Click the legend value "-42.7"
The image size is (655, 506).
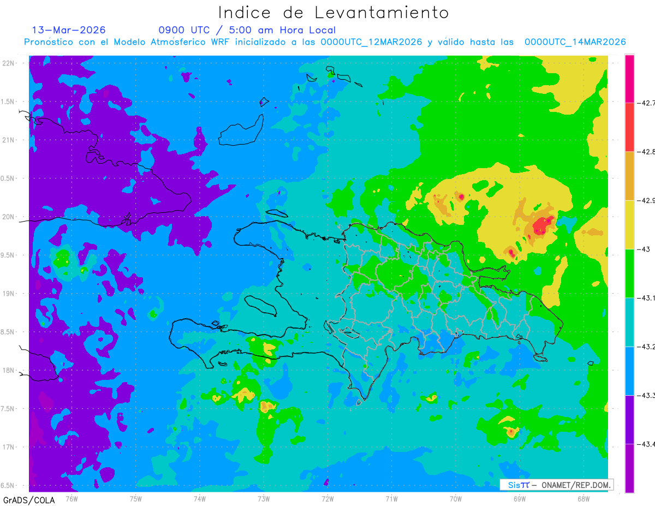coord(646,103)
